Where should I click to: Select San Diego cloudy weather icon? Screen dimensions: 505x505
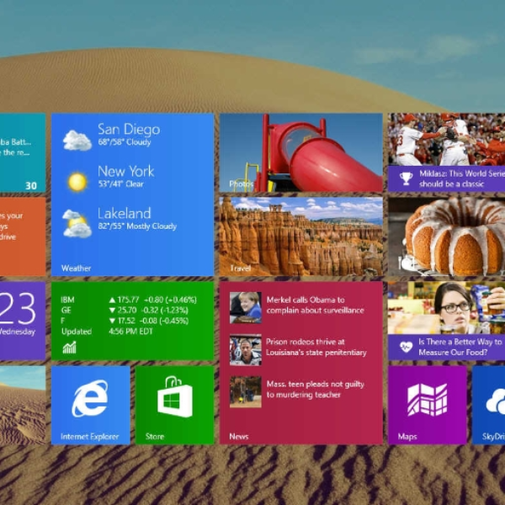tap(77, 141)
